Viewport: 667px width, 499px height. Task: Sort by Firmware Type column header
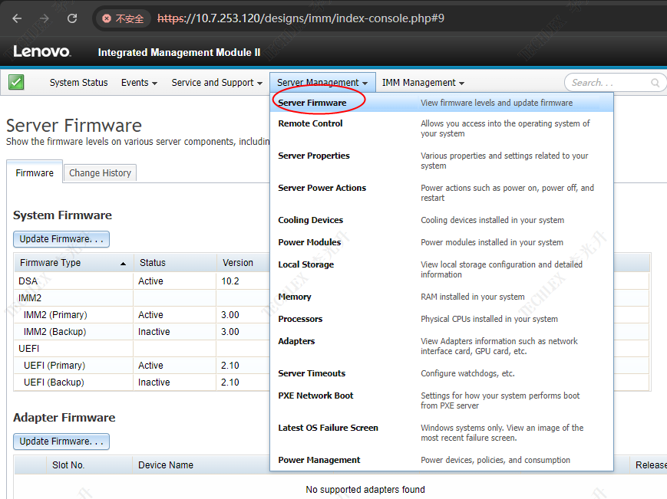(74, 263)
